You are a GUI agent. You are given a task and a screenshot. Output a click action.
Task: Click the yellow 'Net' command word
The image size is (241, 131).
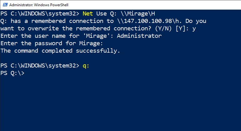[88, 14]
